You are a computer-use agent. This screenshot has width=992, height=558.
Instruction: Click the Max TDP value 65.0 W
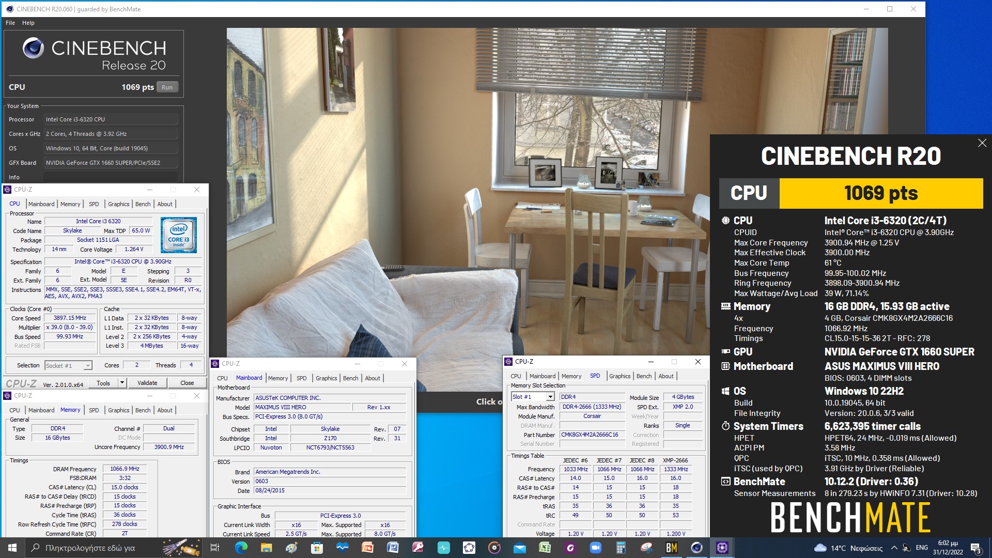[x=141, y=231]
